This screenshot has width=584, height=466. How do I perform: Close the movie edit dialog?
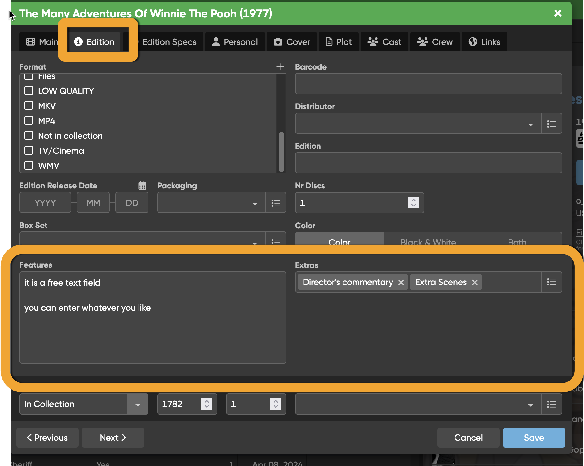click(x=557, y=13)
